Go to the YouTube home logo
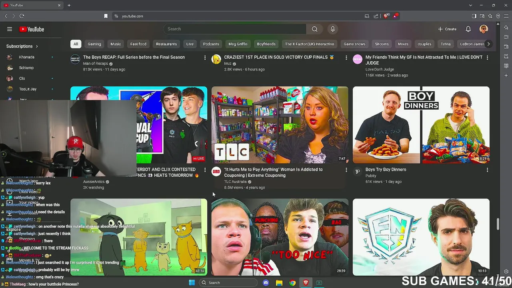Image resolution: width=512 pixels, height=288 pixels. 32,29
